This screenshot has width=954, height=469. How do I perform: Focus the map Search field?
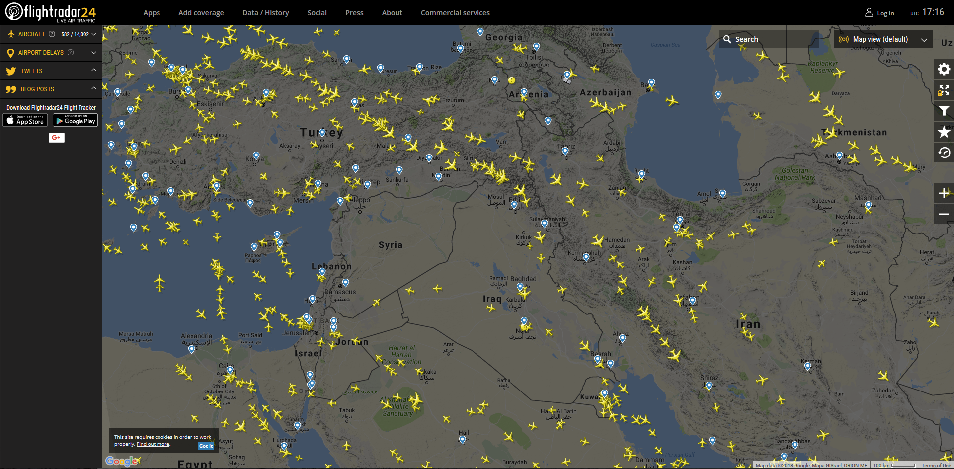(x=769, y=39)
